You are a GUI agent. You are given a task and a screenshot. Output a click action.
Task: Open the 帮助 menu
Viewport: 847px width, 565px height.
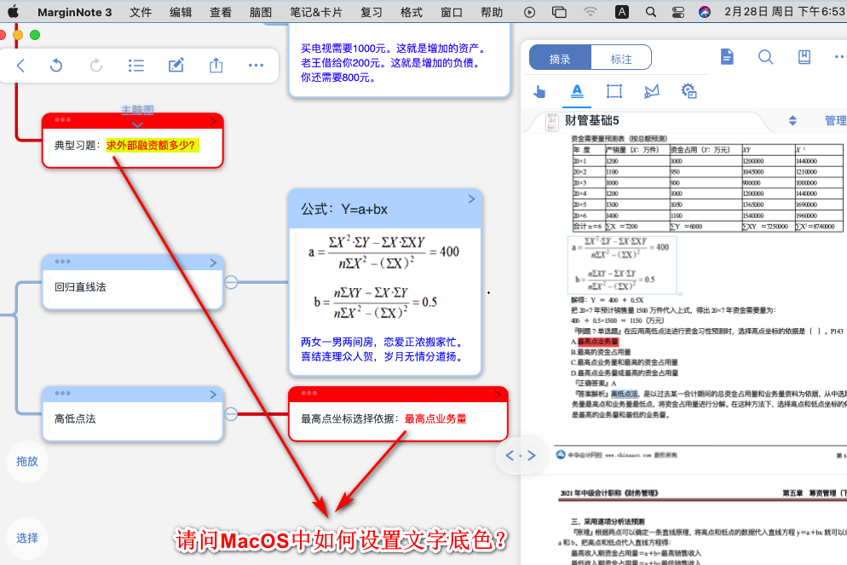492,12
